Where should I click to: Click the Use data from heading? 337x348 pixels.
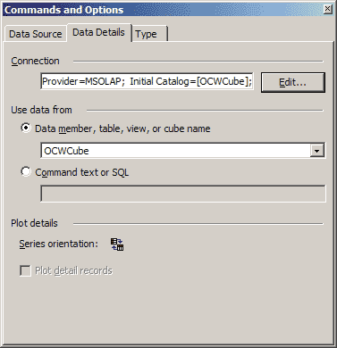tap(41, 110)
